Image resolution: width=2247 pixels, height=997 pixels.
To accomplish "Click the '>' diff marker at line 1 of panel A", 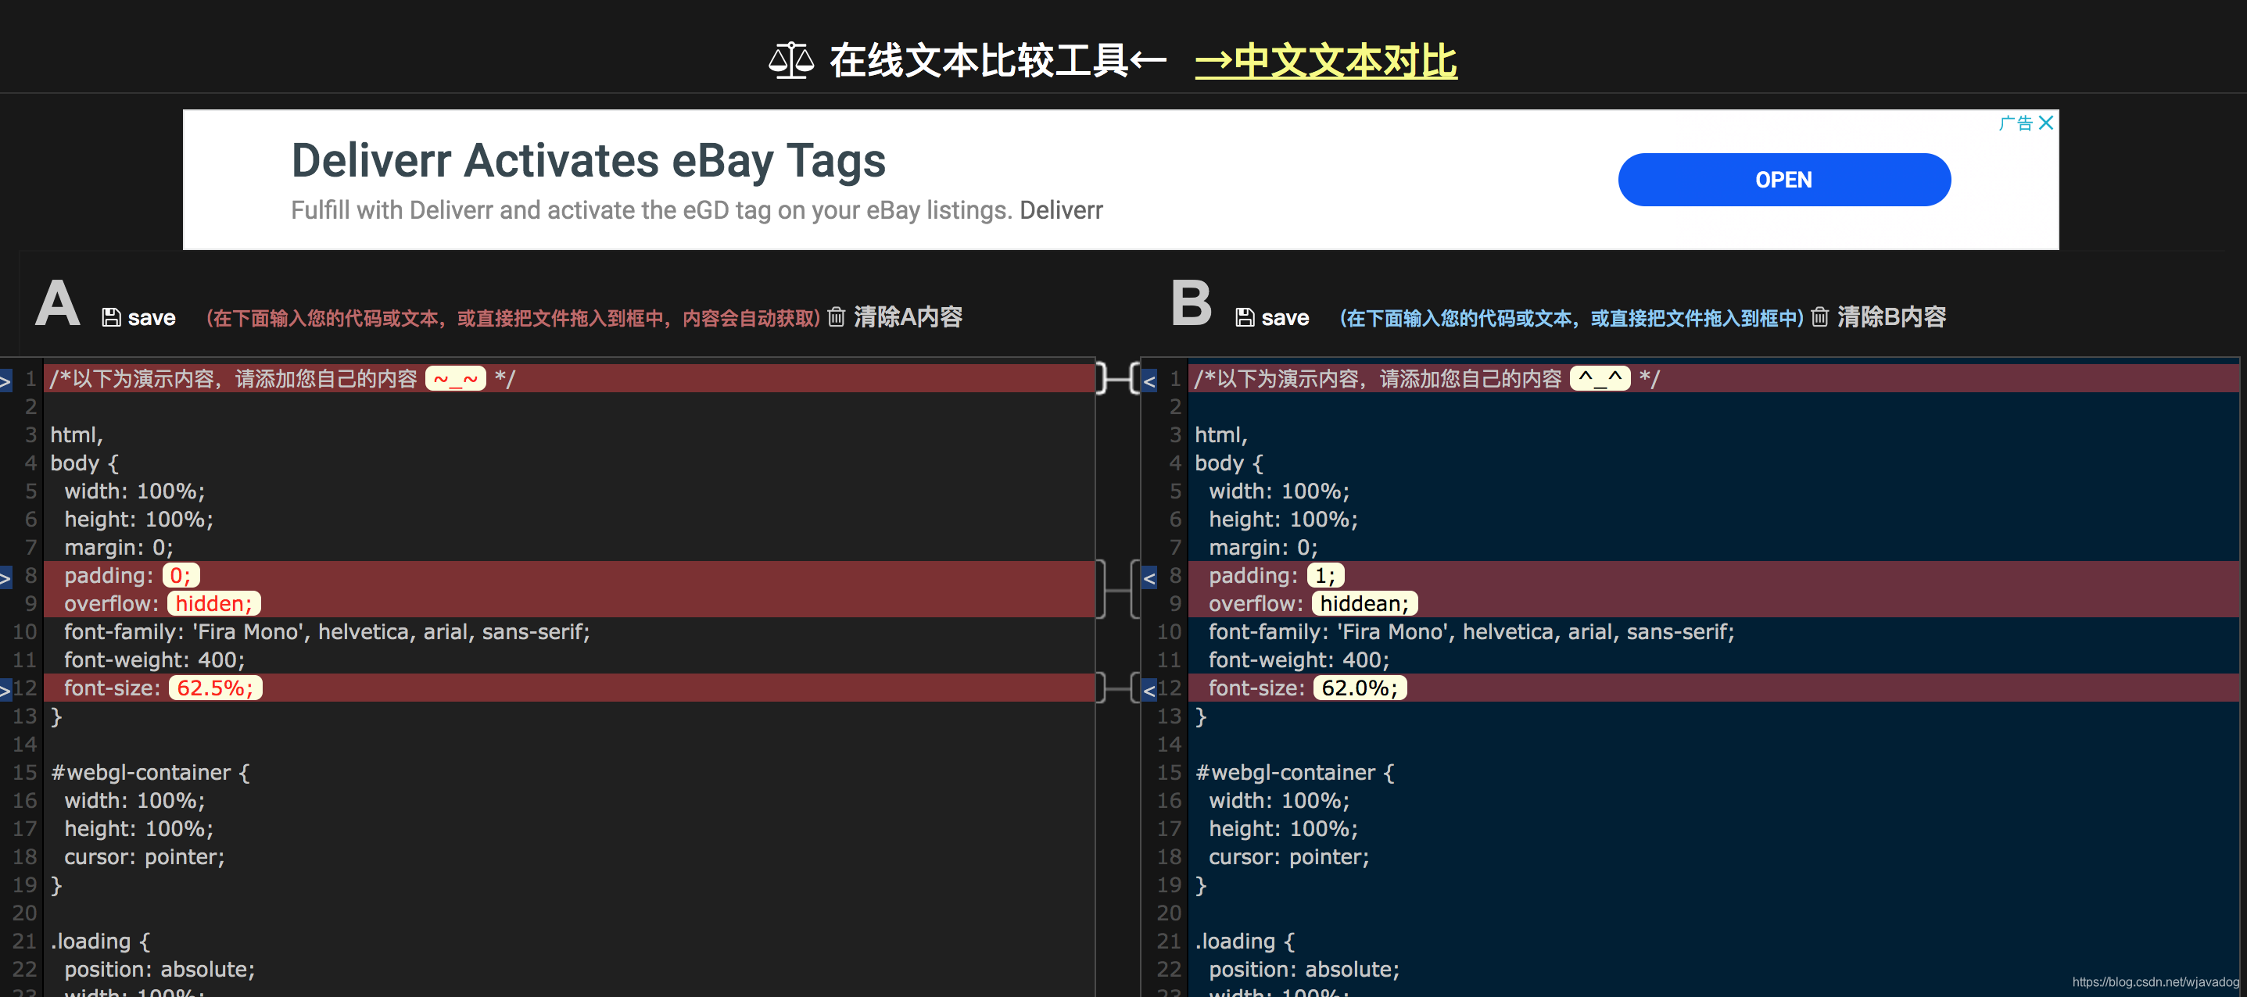I will 5,378.
